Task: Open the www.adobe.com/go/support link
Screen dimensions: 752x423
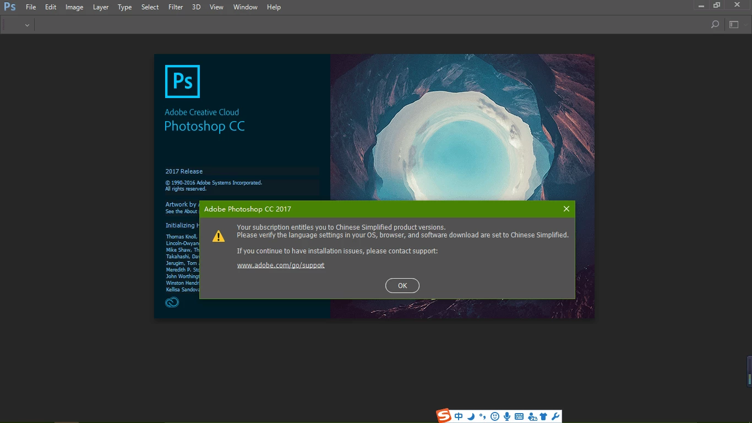Action: [281, 265]
